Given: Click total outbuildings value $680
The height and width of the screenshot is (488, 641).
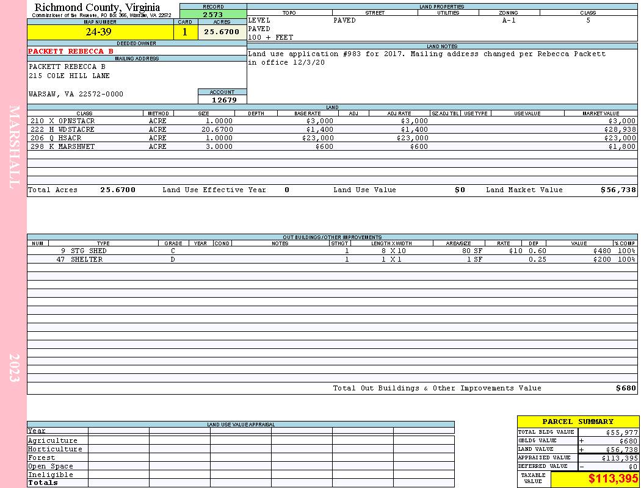Looking at the screenshot, I should (626, 389).
